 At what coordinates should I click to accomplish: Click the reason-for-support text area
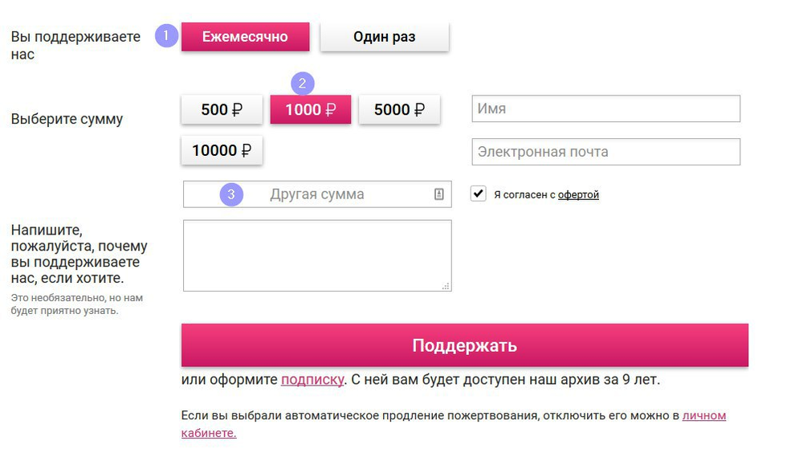pos(317,255)
